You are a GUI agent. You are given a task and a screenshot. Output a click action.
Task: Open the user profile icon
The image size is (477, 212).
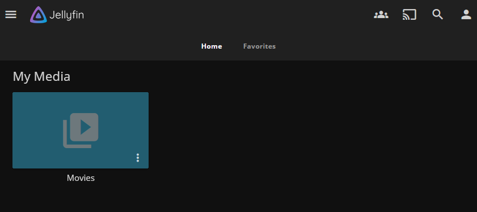tap(466, 15)
